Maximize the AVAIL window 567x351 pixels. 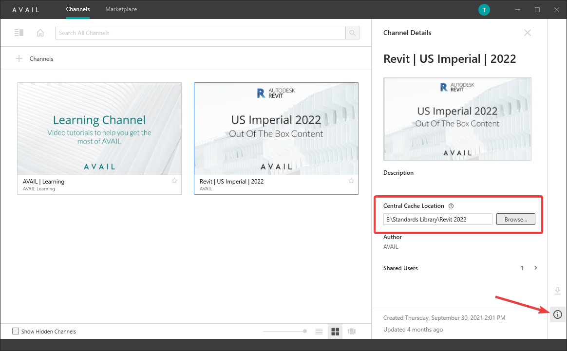pyautogui.click(x=537, y=10)
